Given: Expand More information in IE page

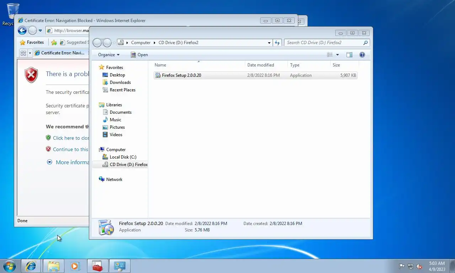Looking at the screenshot, I should coord(72,162).
